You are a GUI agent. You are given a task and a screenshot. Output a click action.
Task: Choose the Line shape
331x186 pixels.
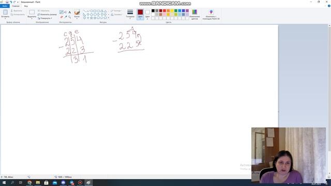point(84,11)
